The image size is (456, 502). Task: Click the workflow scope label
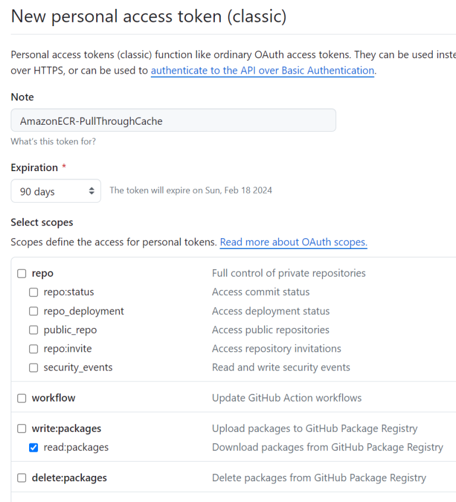[54, 398]
